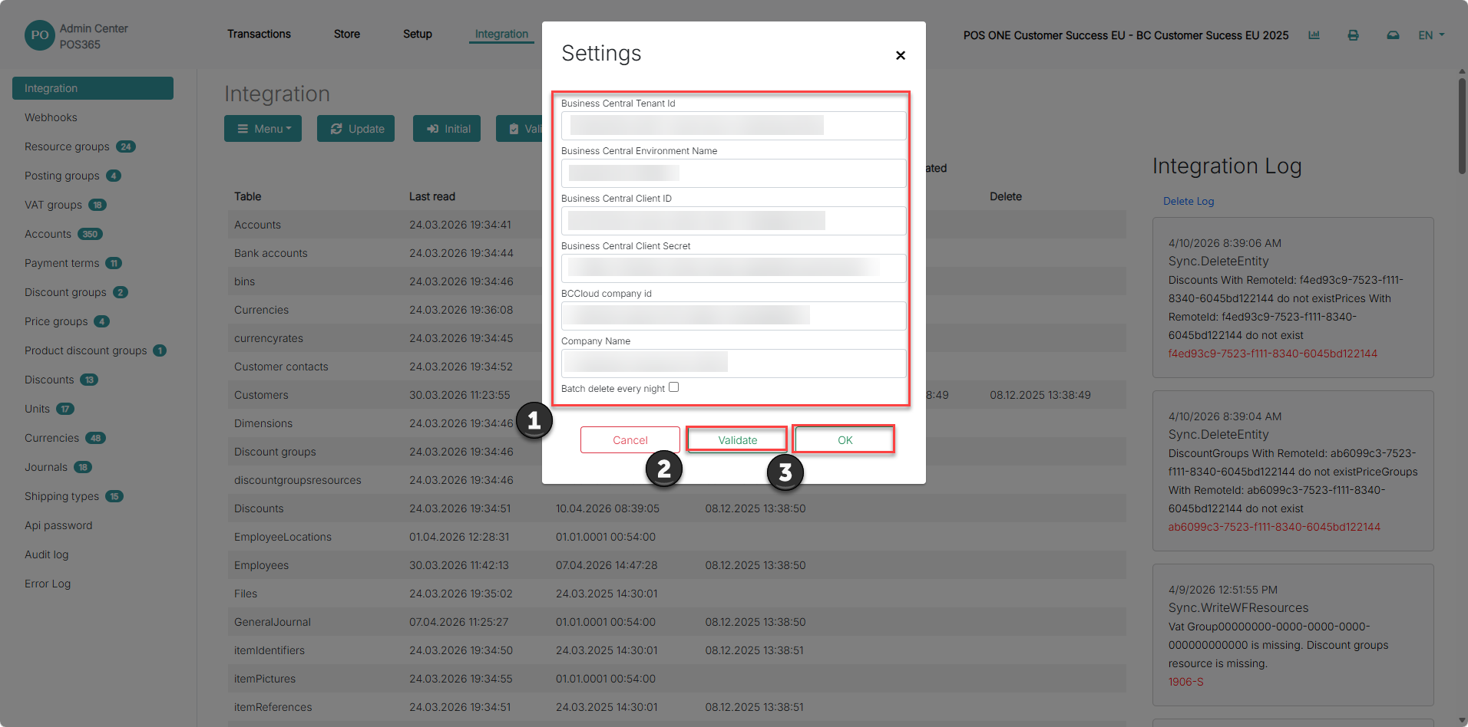Click the PO avatar logo
Viewport: 1468px width, 727px height.
coord(40,35)
